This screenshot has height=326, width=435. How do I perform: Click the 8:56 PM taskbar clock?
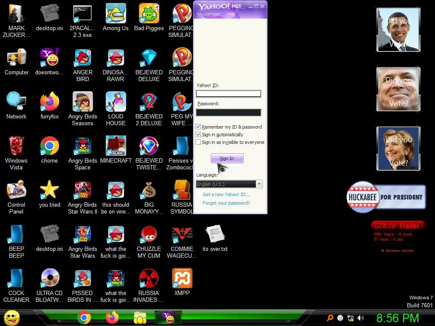(398, 318)
